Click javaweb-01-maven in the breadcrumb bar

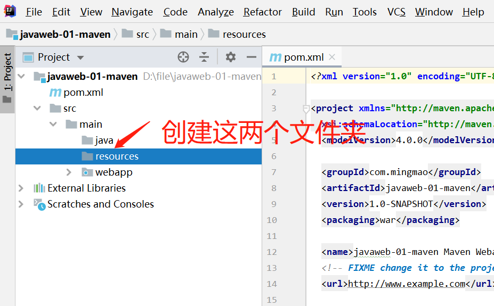coord(65,34)
